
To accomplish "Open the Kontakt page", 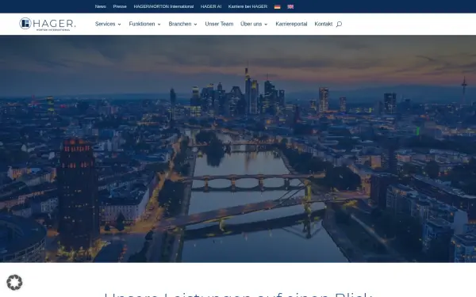I will (x=324, y=24).
